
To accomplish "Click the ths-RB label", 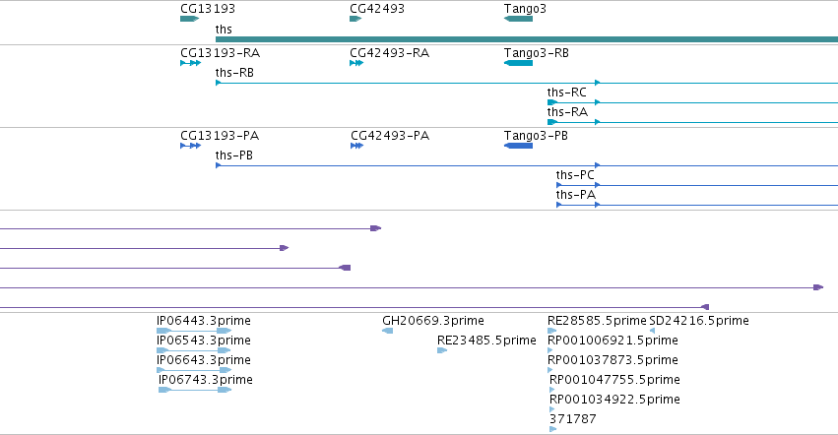I will pyautogui.click(x=234, y=73).
